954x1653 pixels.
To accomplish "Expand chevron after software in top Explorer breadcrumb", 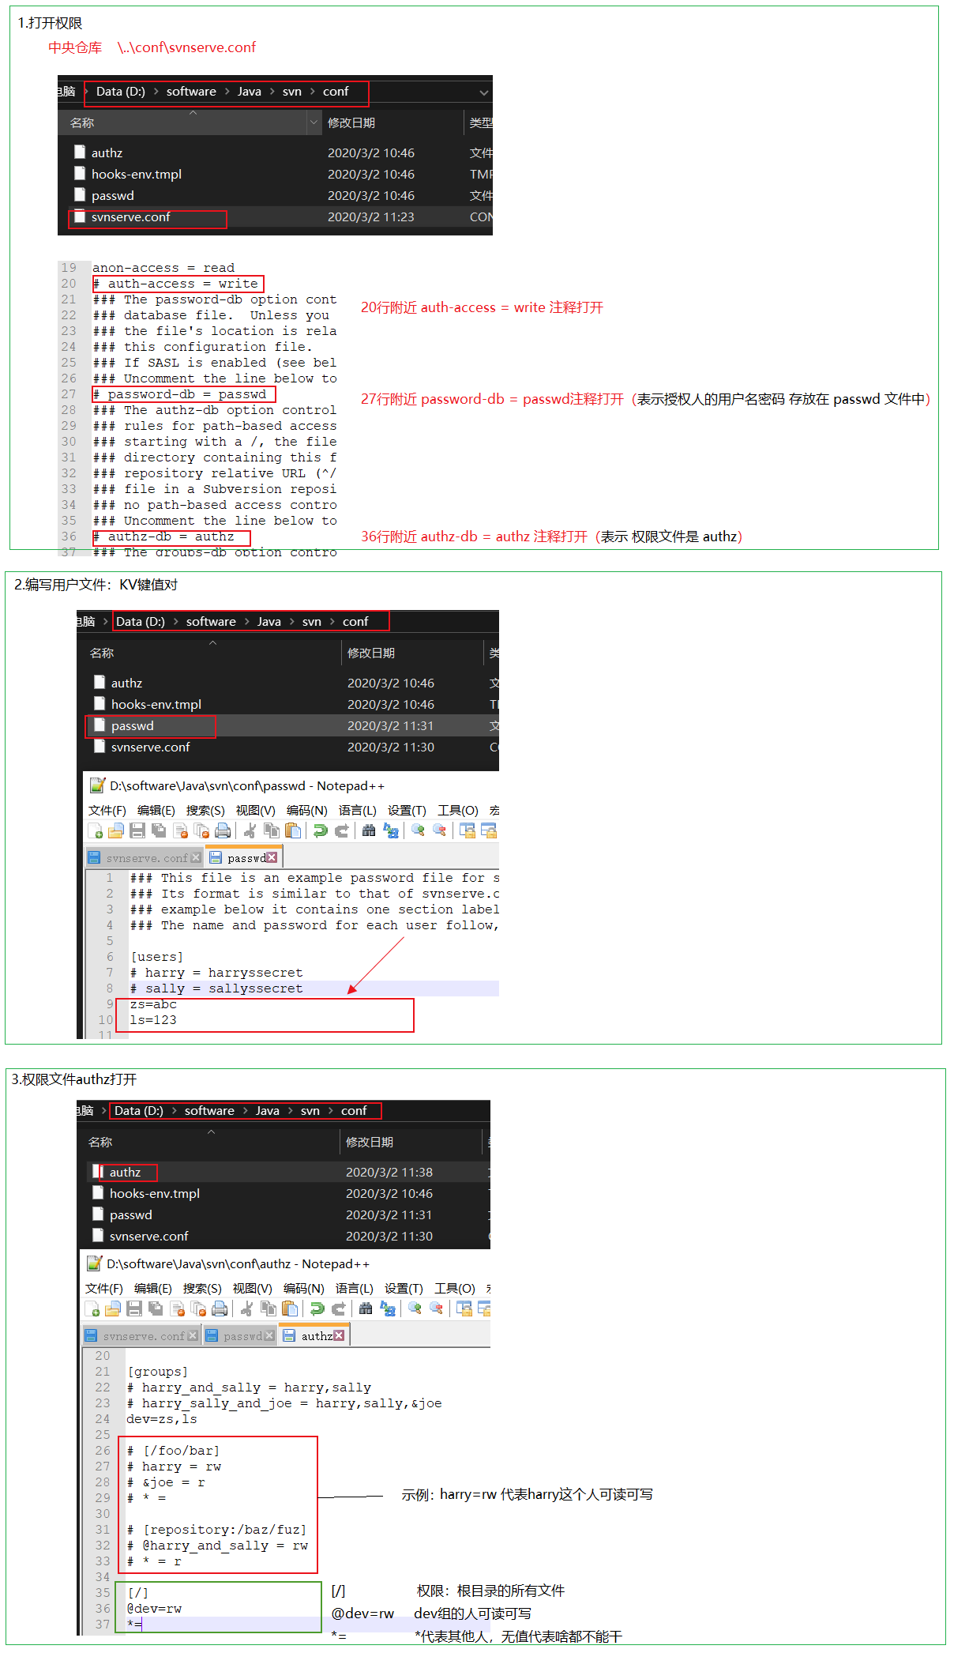I will click(227, 92).
